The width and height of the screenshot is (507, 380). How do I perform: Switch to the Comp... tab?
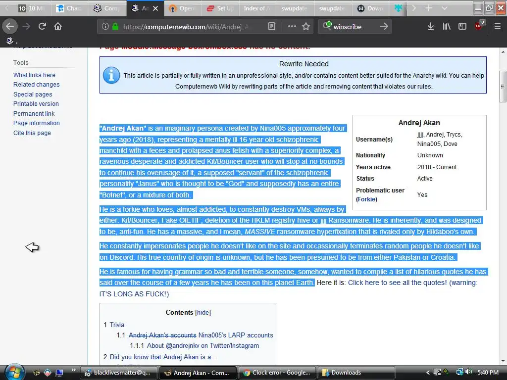click(107, 8)
